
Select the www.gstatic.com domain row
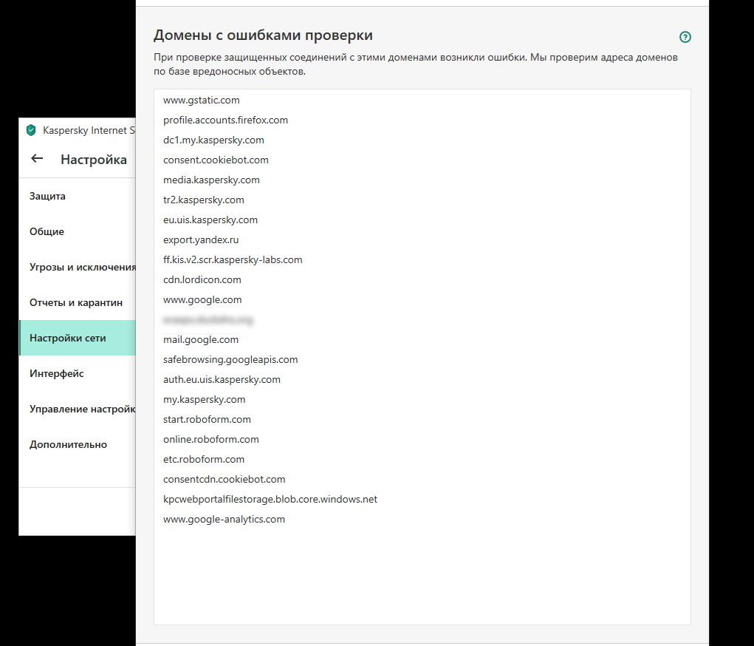pos(422,100)
